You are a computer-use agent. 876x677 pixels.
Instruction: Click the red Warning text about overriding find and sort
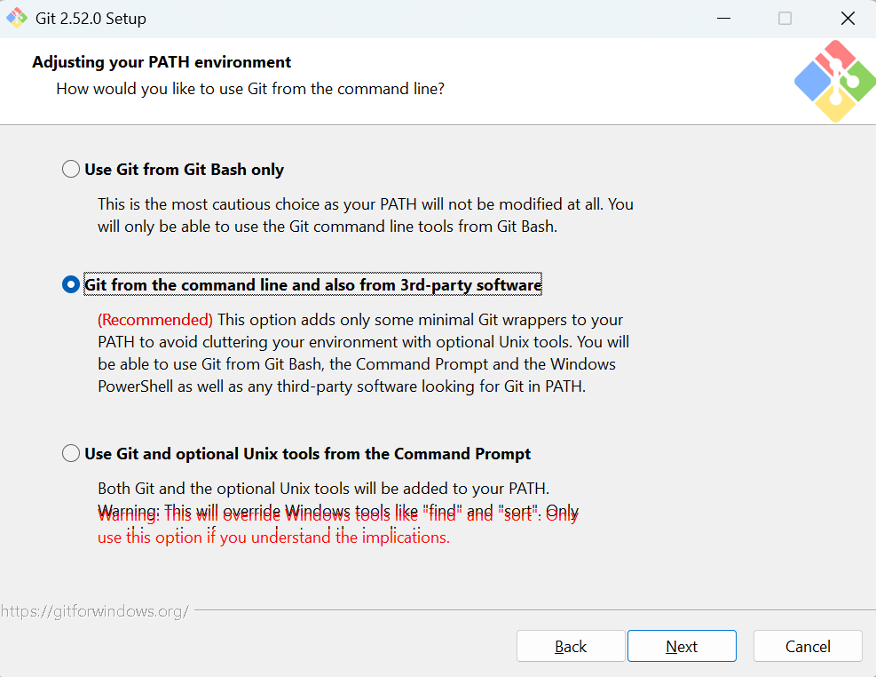338,525
